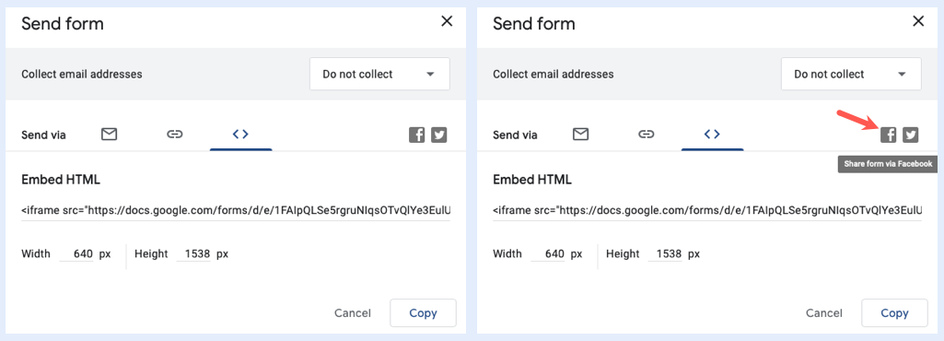Click Cancel in the right dialog
Screen dimensions: 944x341
click(x=824, y=312)
